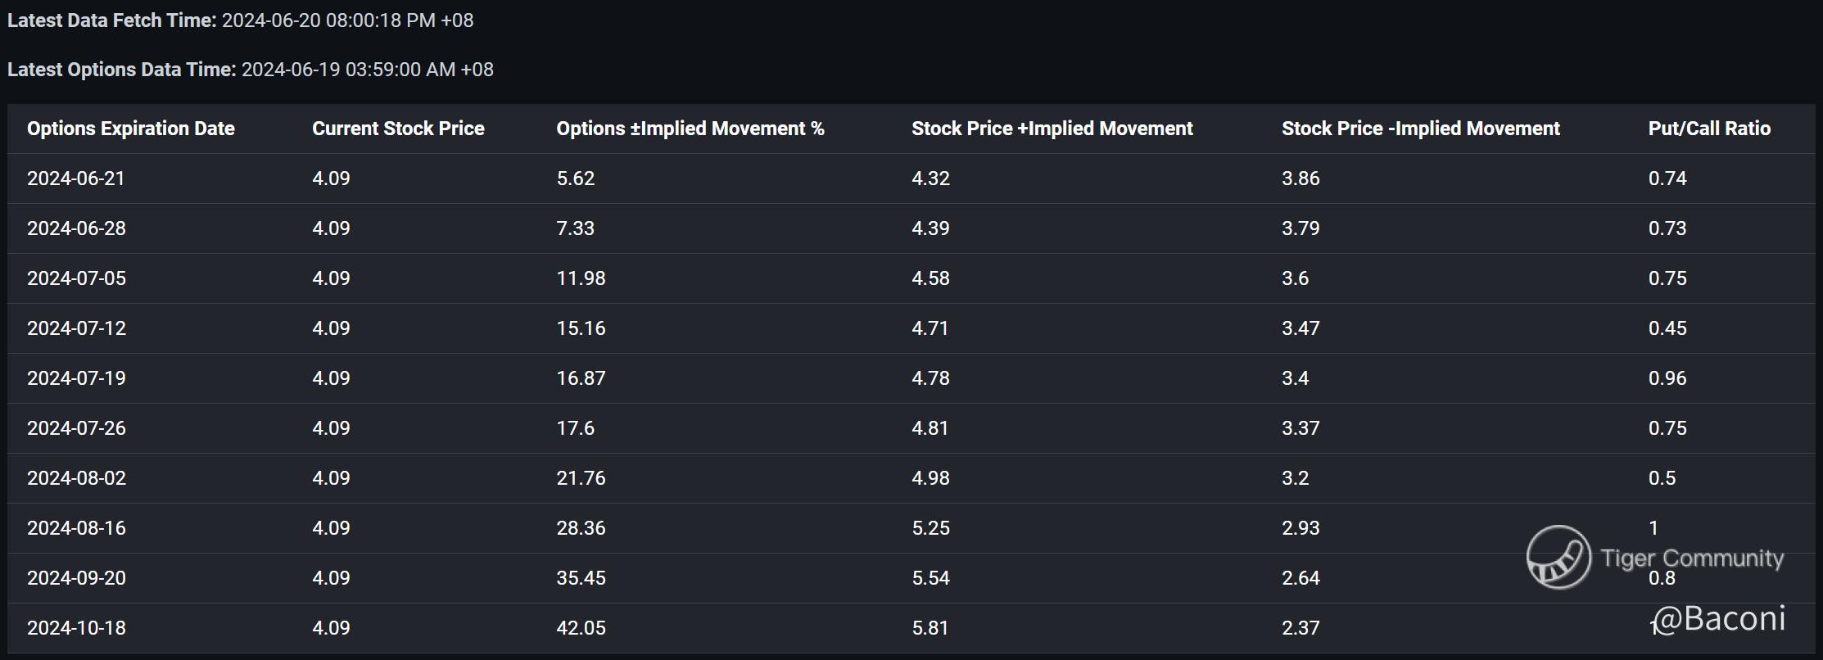Click the Tiger Community logo icon
The height and width of the screenshot is (660, 1823).
click(x=1558, y=557)
